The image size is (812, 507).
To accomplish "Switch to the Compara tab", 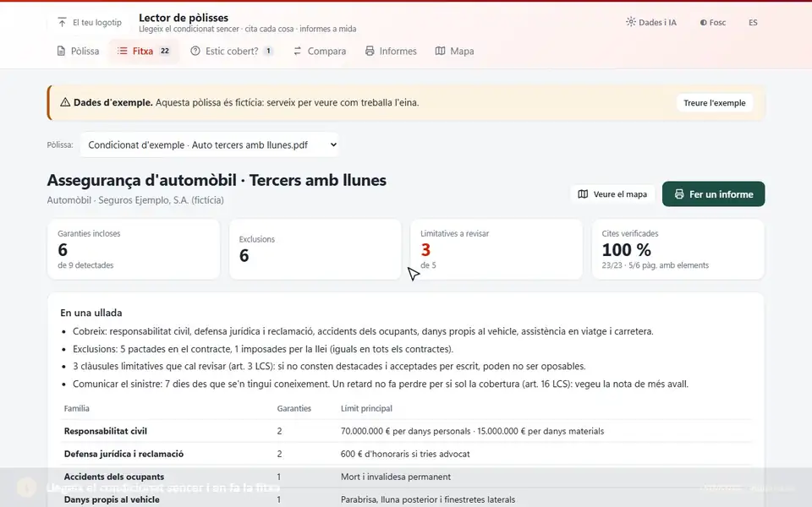I will click(x=320, y=52).
